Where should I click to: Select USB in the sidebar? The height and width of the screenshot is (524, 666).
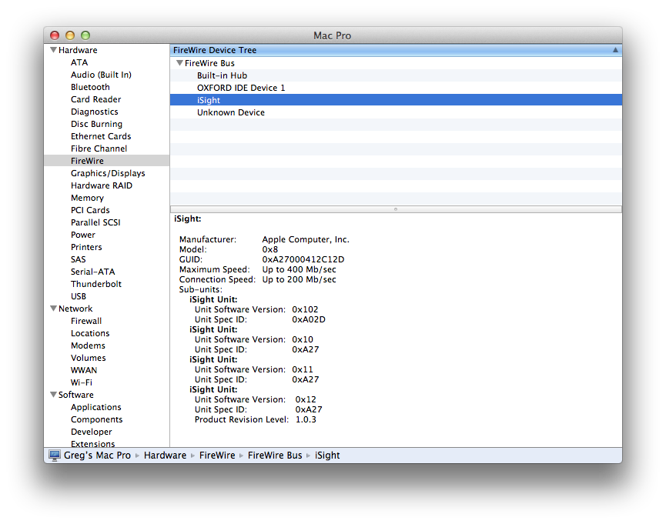[79, 296]
